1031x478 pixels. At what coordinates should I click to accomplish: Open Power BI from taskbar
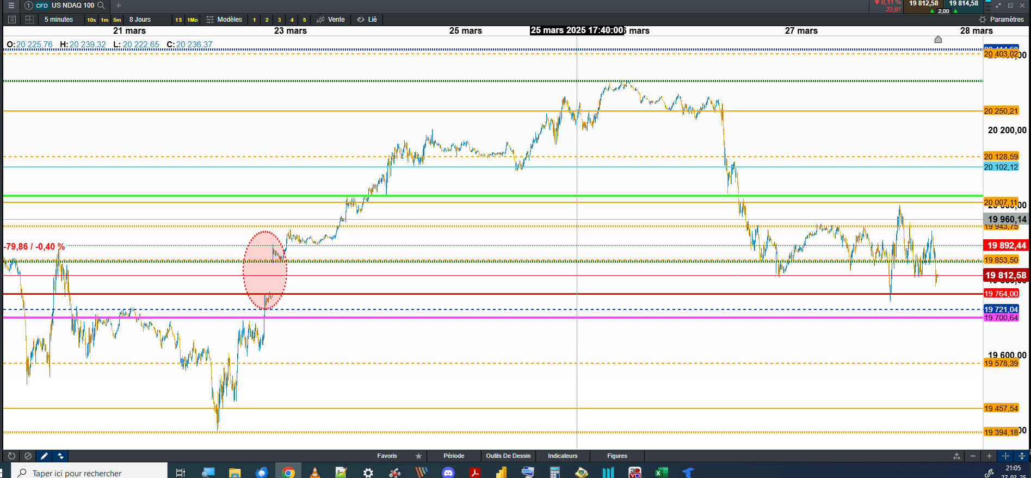[502, 473]
